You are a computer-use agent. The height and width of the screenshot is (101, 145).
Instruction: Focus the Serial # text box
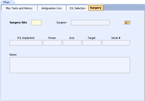tap(116, 43)
